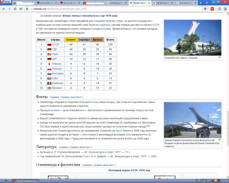Open 'Олимпийских игр в Пекине' link
This screenshot has width=229, height=183.
(115, 130)
